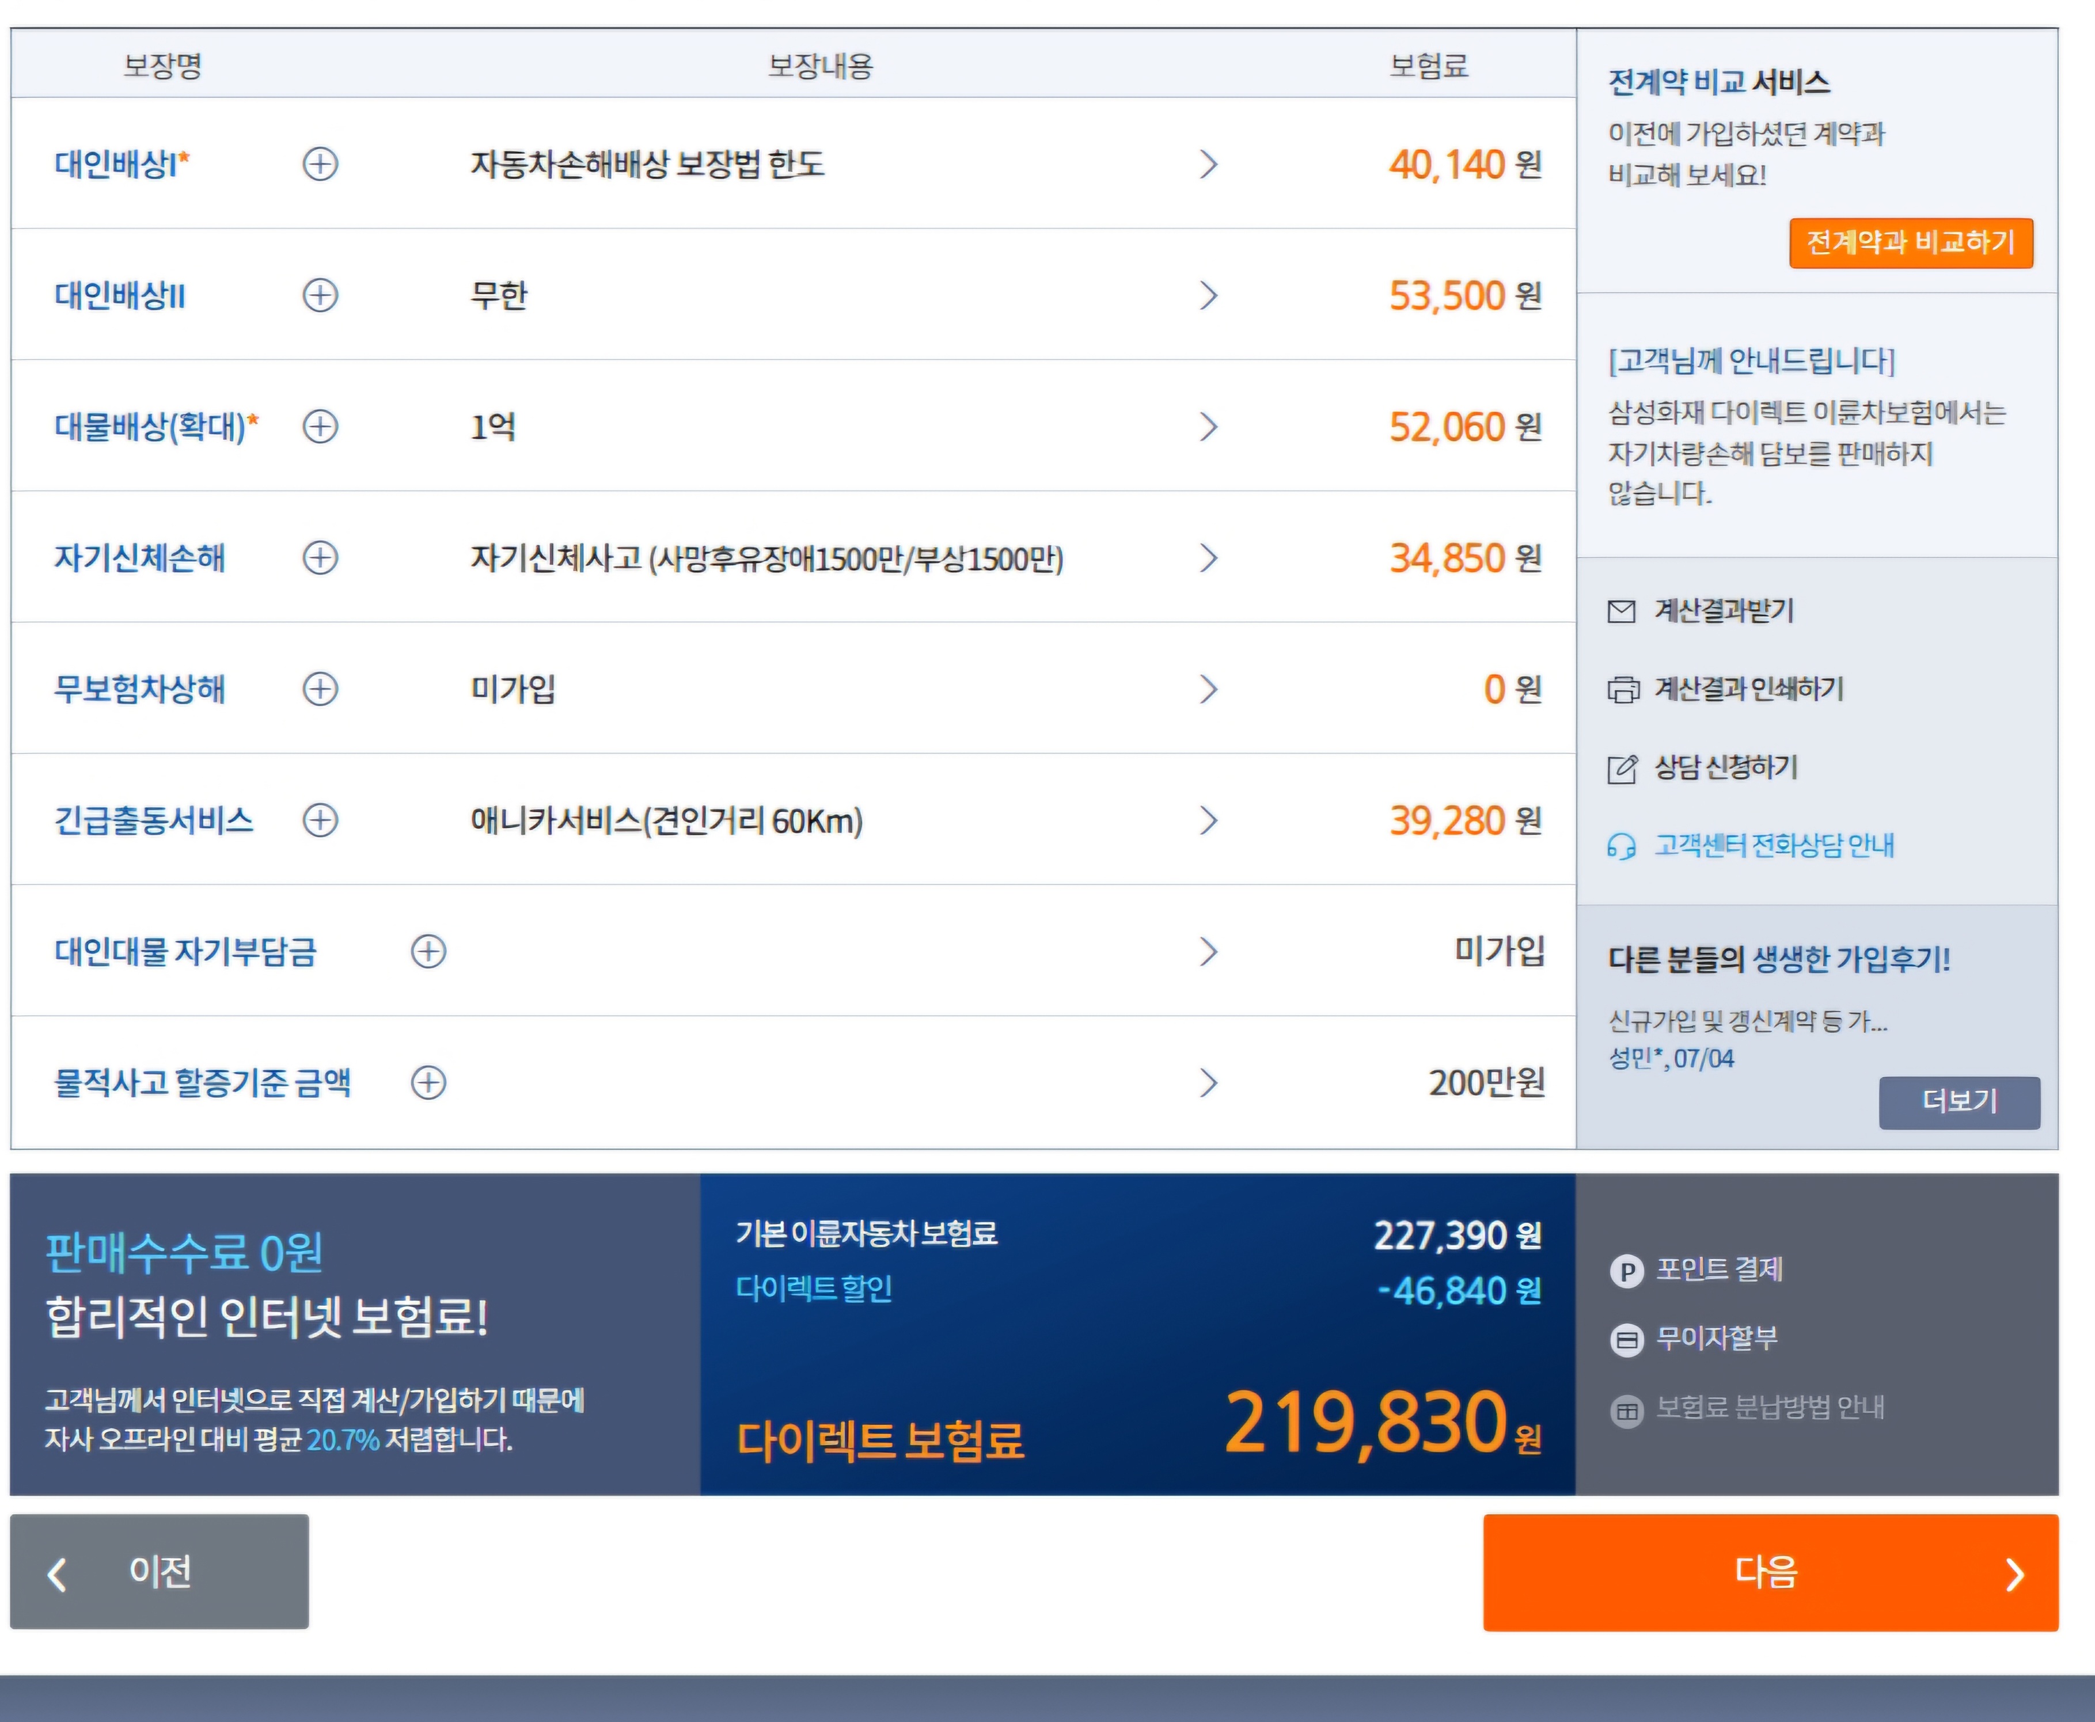
Task: Click the 더보기 reviews button
Action: 1959,1102
